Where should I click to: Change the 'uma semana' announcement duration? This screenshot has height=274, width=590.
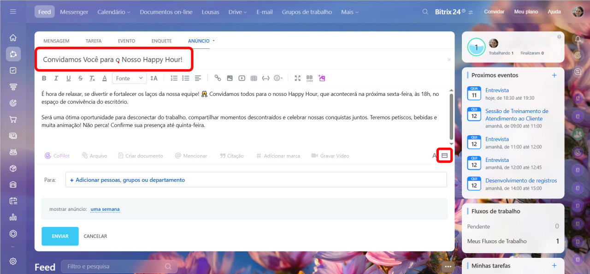[x=105, y=209]
